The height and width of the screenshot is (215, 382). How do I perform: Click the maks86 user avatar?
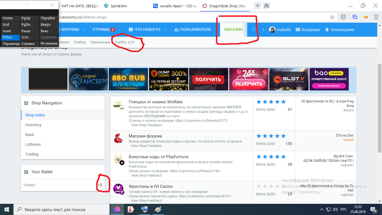click(272, 30)
